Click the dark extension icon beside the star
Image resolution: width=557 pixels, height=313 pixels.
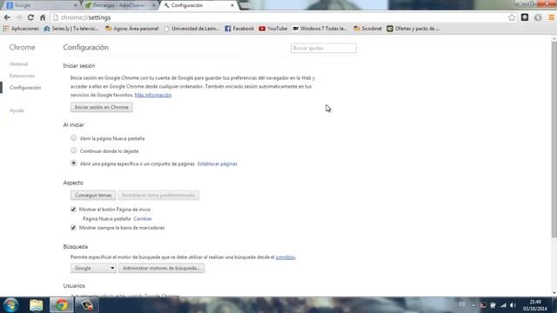point(525,17)
